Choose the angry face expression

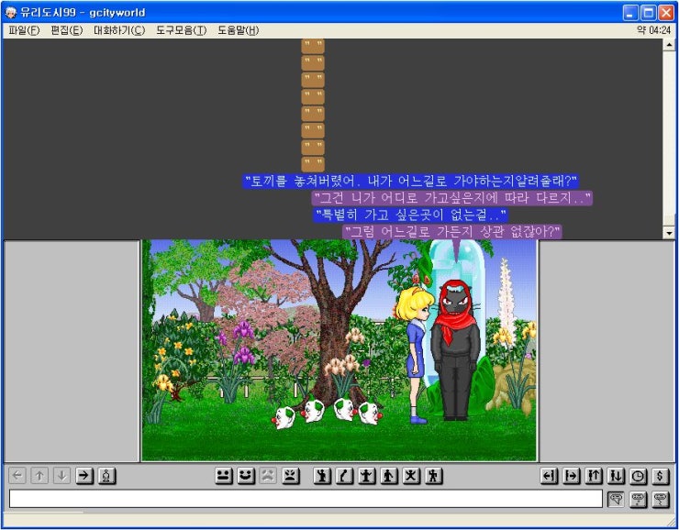(290, 476)
